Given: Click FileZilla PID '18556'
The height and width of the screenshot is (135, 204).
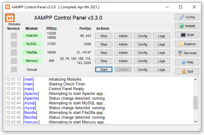Looking at the screenshot, I should point(51,52).
